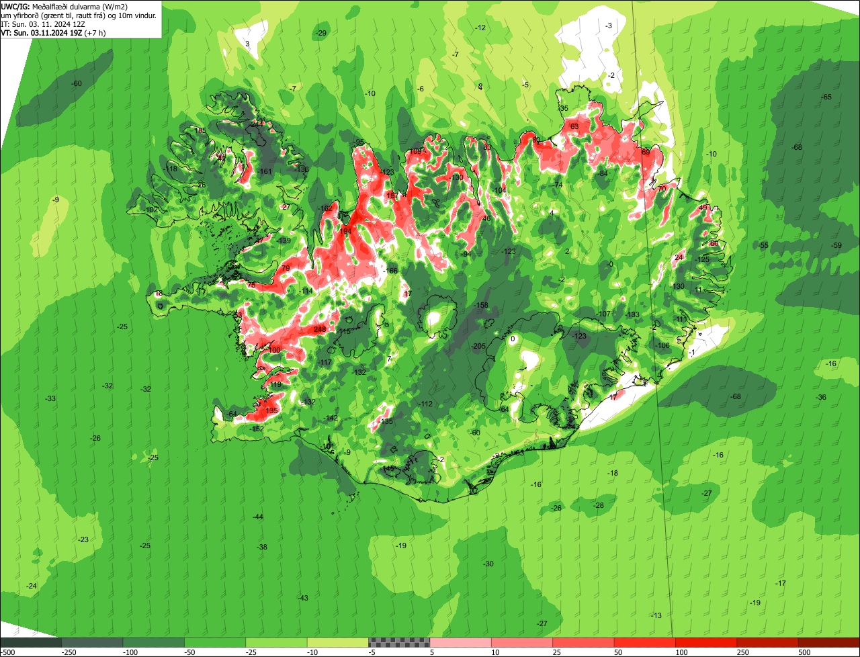Click the Westfjords value '-161'
The height and width of the screenshot is (657, 860).
(x=265, y=172)
